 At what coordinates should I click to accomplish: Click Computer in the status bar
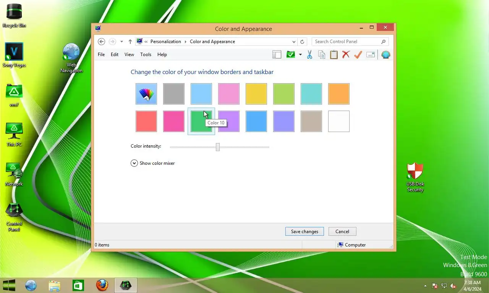click(351, 245)
